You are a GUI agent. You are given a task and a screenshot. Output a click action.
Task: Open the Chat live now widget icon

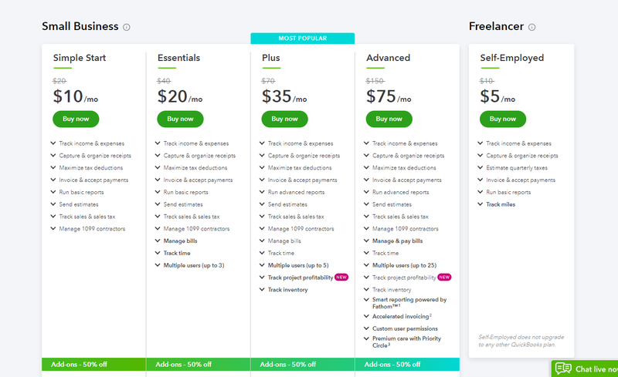click(563, 369)
